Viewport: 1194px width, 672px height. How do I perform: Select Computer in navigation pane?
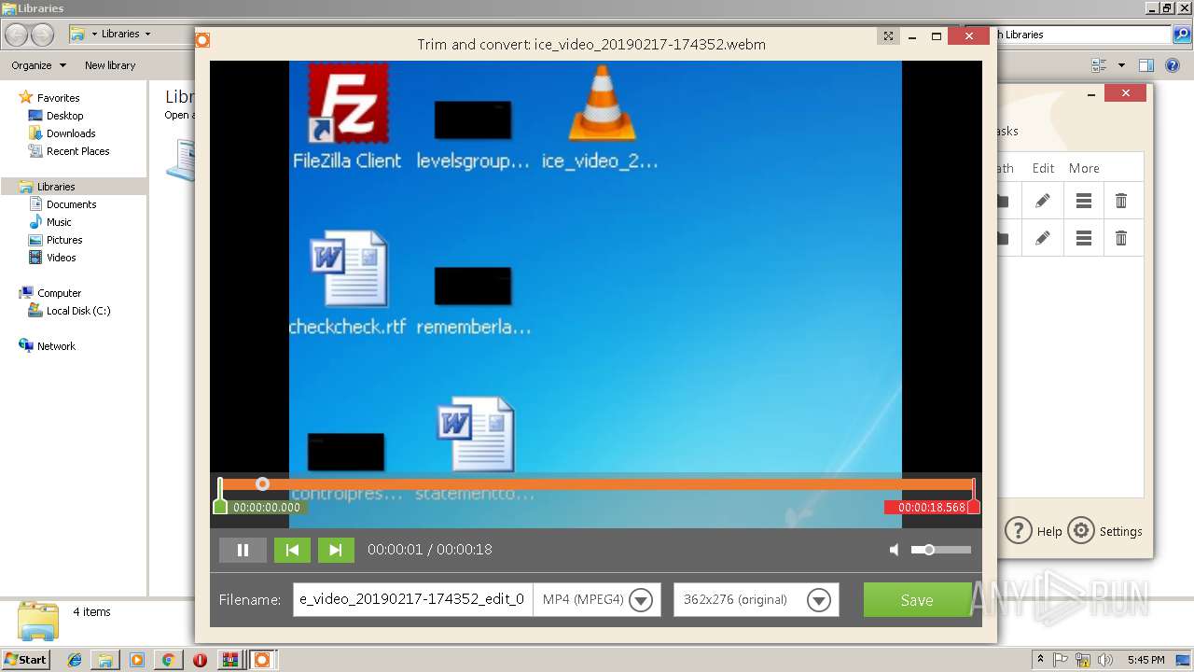coord(59,293)
